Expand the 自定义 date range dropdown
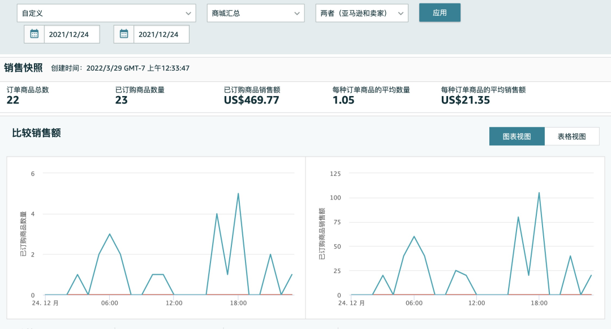The height and width of the screenshot is (329, 611). pos(106,13)
